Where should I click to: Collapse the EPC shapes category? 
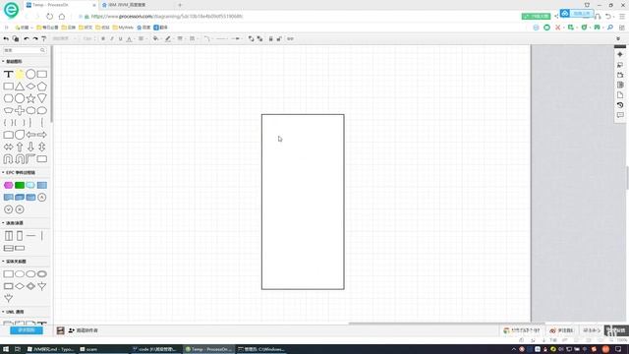(x=19, y=173)
